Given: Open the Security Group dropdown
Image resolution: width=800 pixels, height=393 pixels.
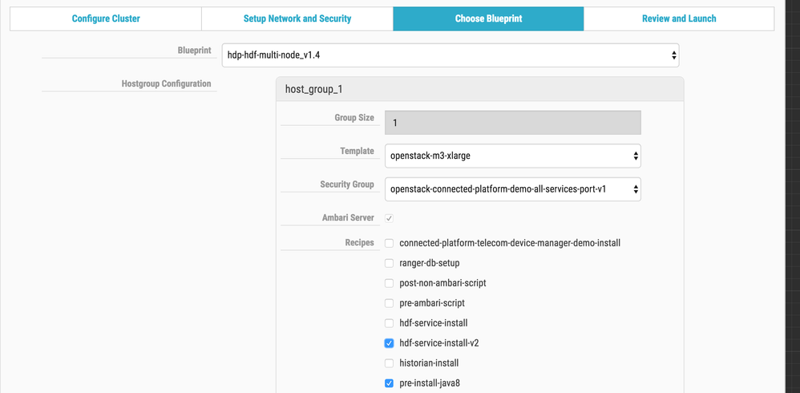Looking at the screenshot, I should click(513, 188).
